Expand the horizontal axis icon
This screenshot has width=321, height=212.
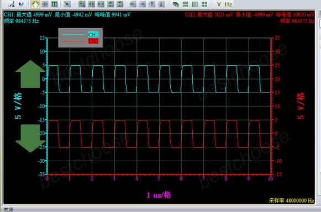(x=91, y=4)
